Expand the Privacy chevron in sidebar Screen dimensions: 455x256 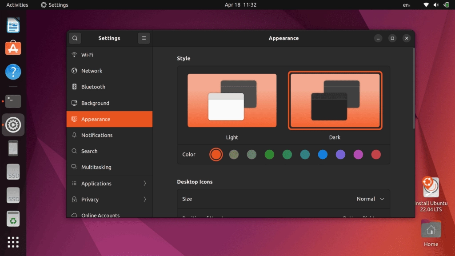(x=144, y=200)
